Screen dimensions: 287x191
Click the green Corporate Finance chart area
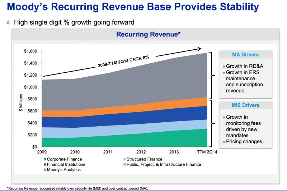point(124,140)
